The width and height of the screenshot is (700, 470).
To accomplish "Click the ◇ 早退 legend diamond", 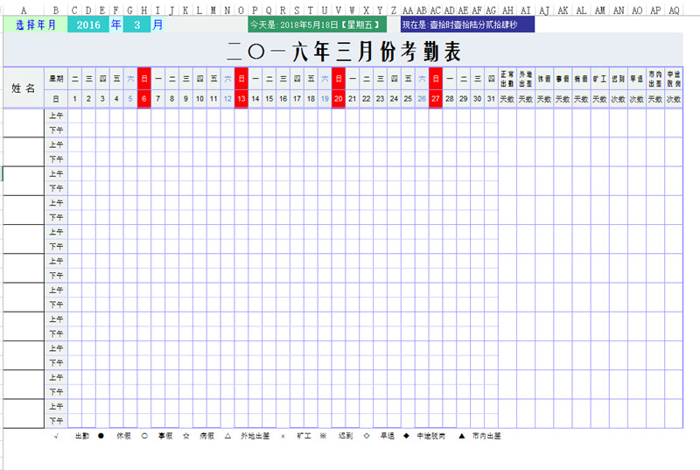I will (x=366, y=435).
